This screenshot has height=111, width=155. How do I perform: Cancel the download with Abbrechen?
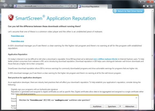[130, 106]
